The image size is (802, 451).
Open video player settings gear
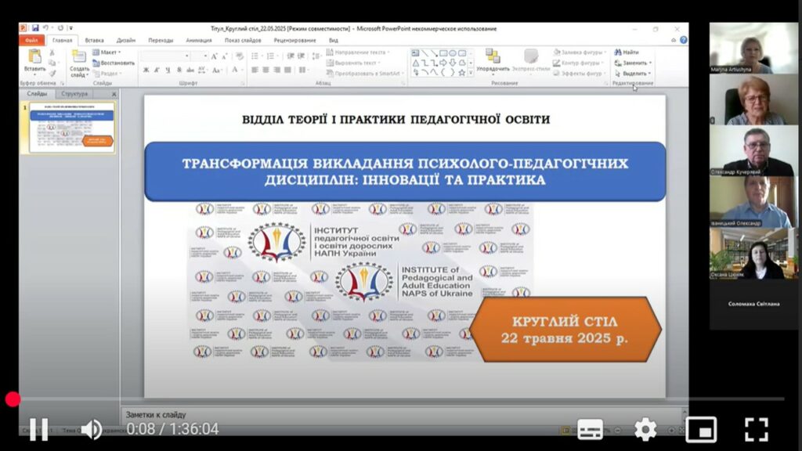tap(645, 429)
